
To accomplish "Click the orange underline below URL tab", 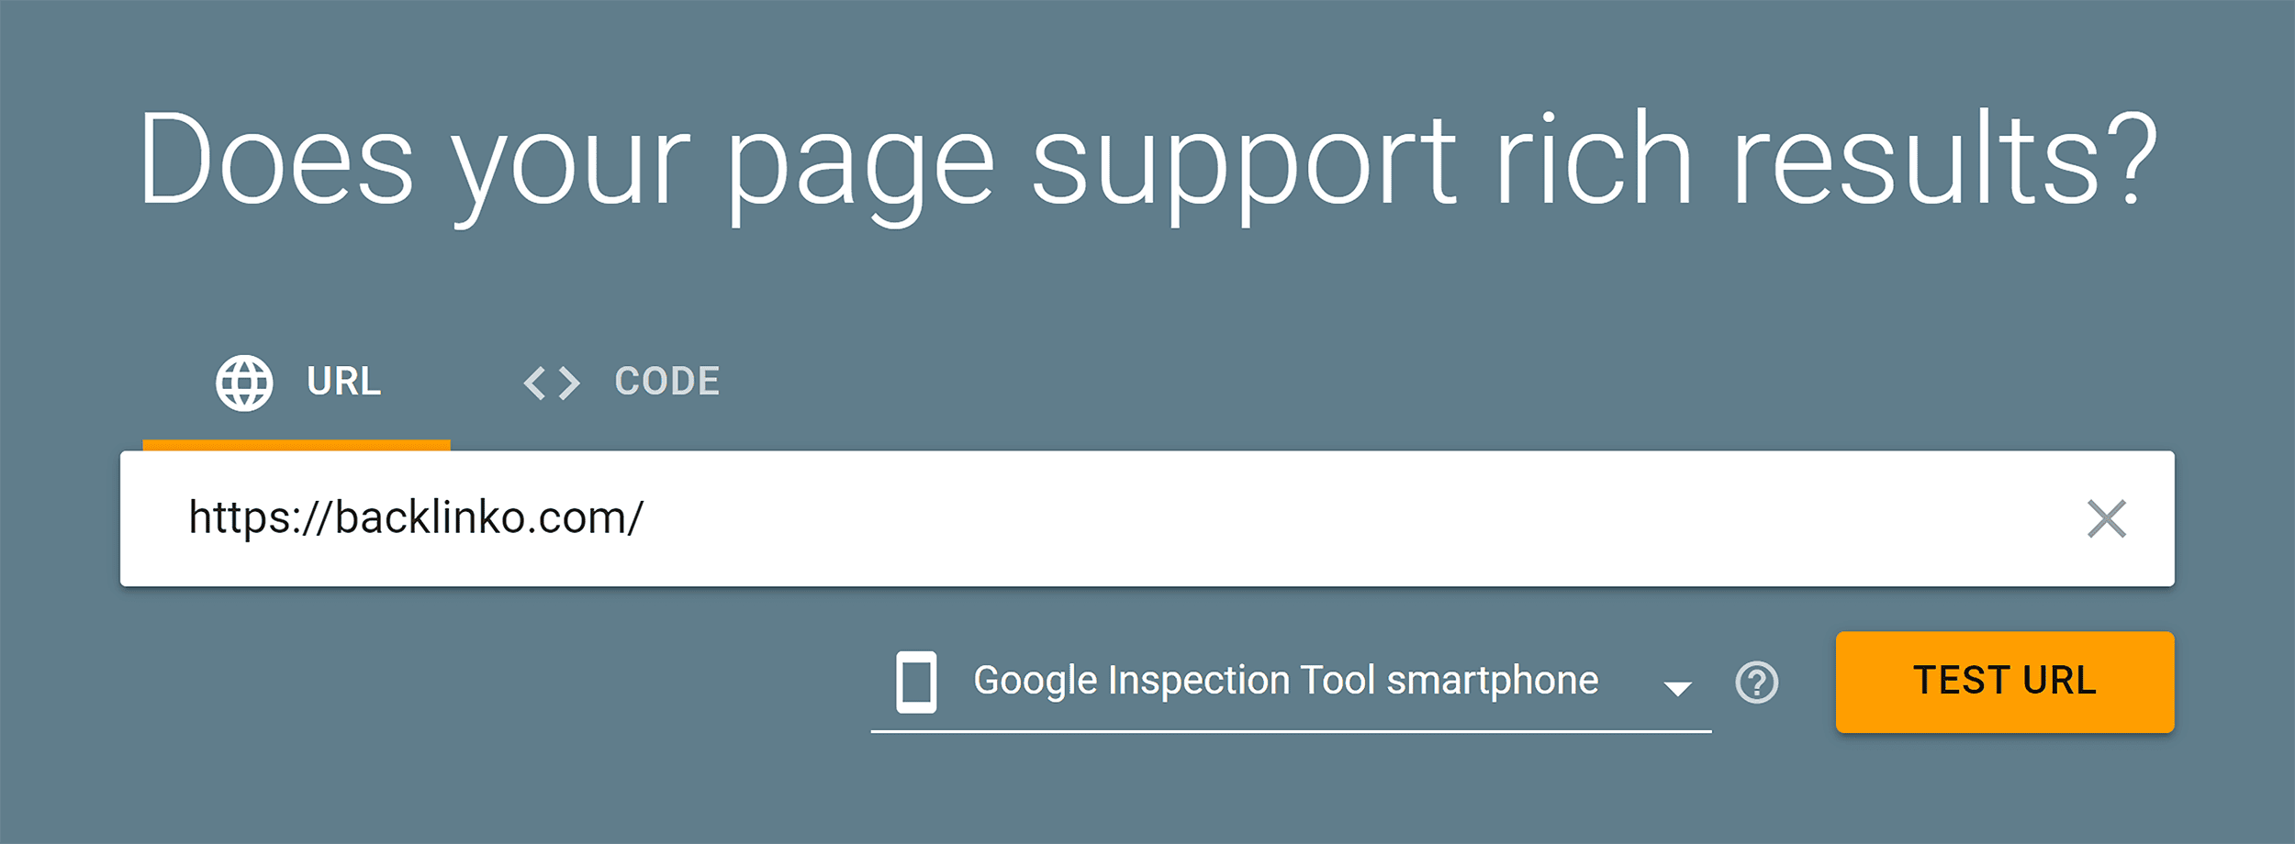I will [x=297, y=445].
